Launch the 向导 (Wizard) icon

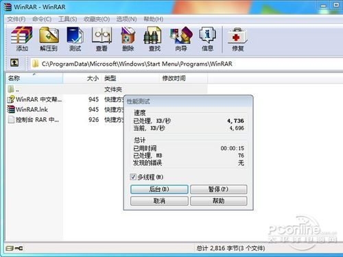(x=181, y=39)
